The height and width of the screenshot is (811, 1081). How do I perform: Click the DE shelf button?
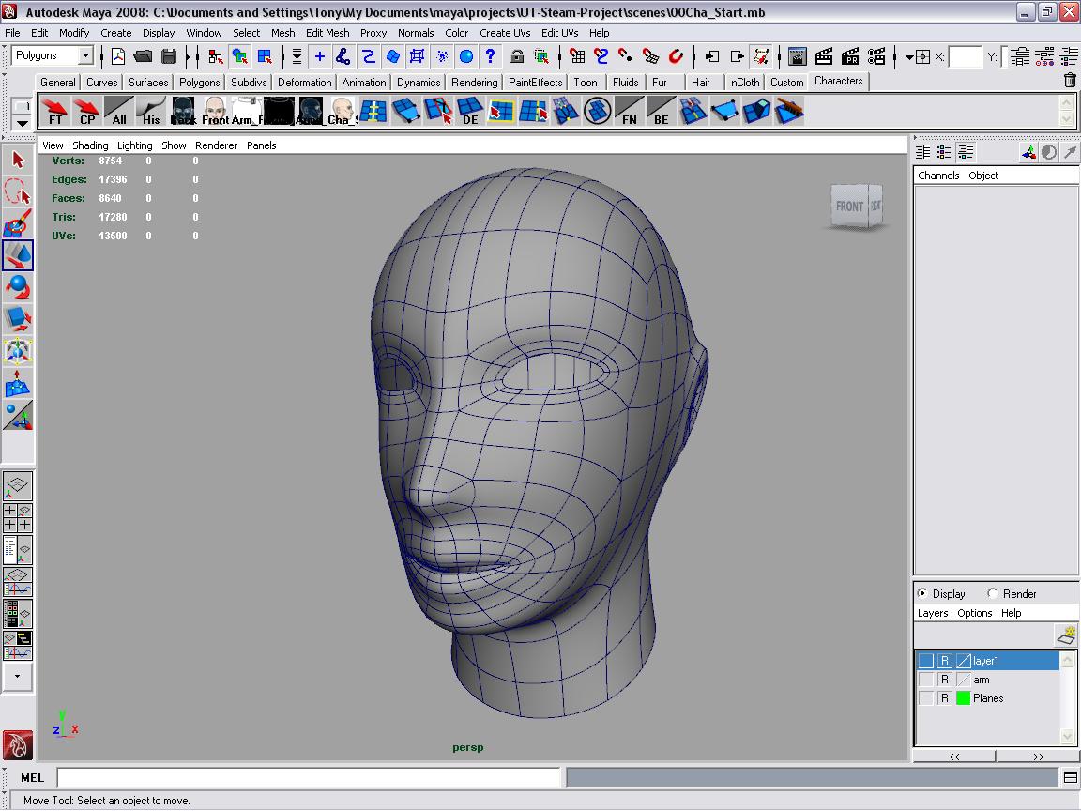(x=469, y=111)
